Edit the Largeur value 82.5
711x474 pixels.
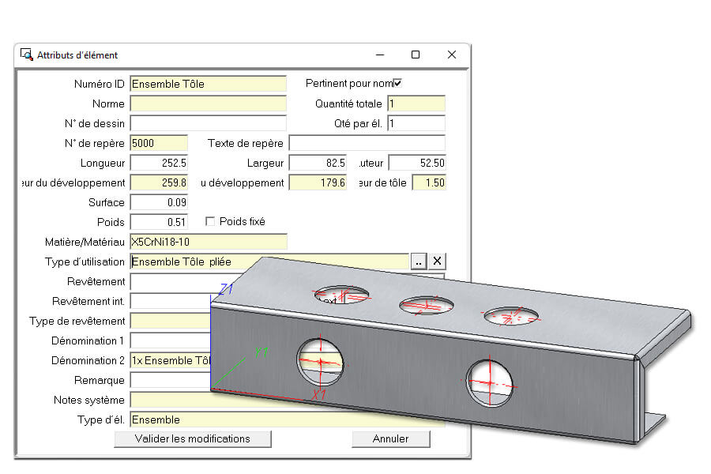click(x=318, y=163)
